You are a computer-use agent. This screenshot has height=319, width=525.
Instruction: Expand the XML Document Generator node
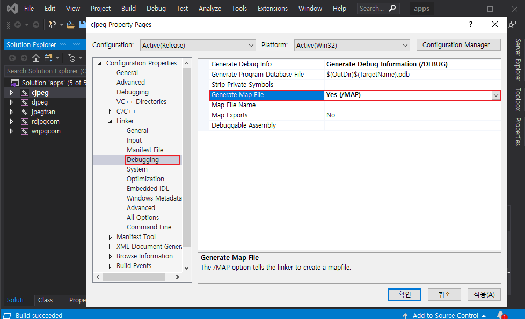[x=110, y=247]
